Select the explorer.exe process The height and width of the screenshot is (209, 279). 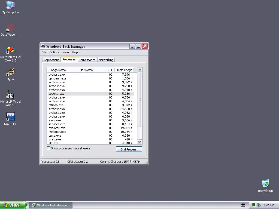point(90,128)
